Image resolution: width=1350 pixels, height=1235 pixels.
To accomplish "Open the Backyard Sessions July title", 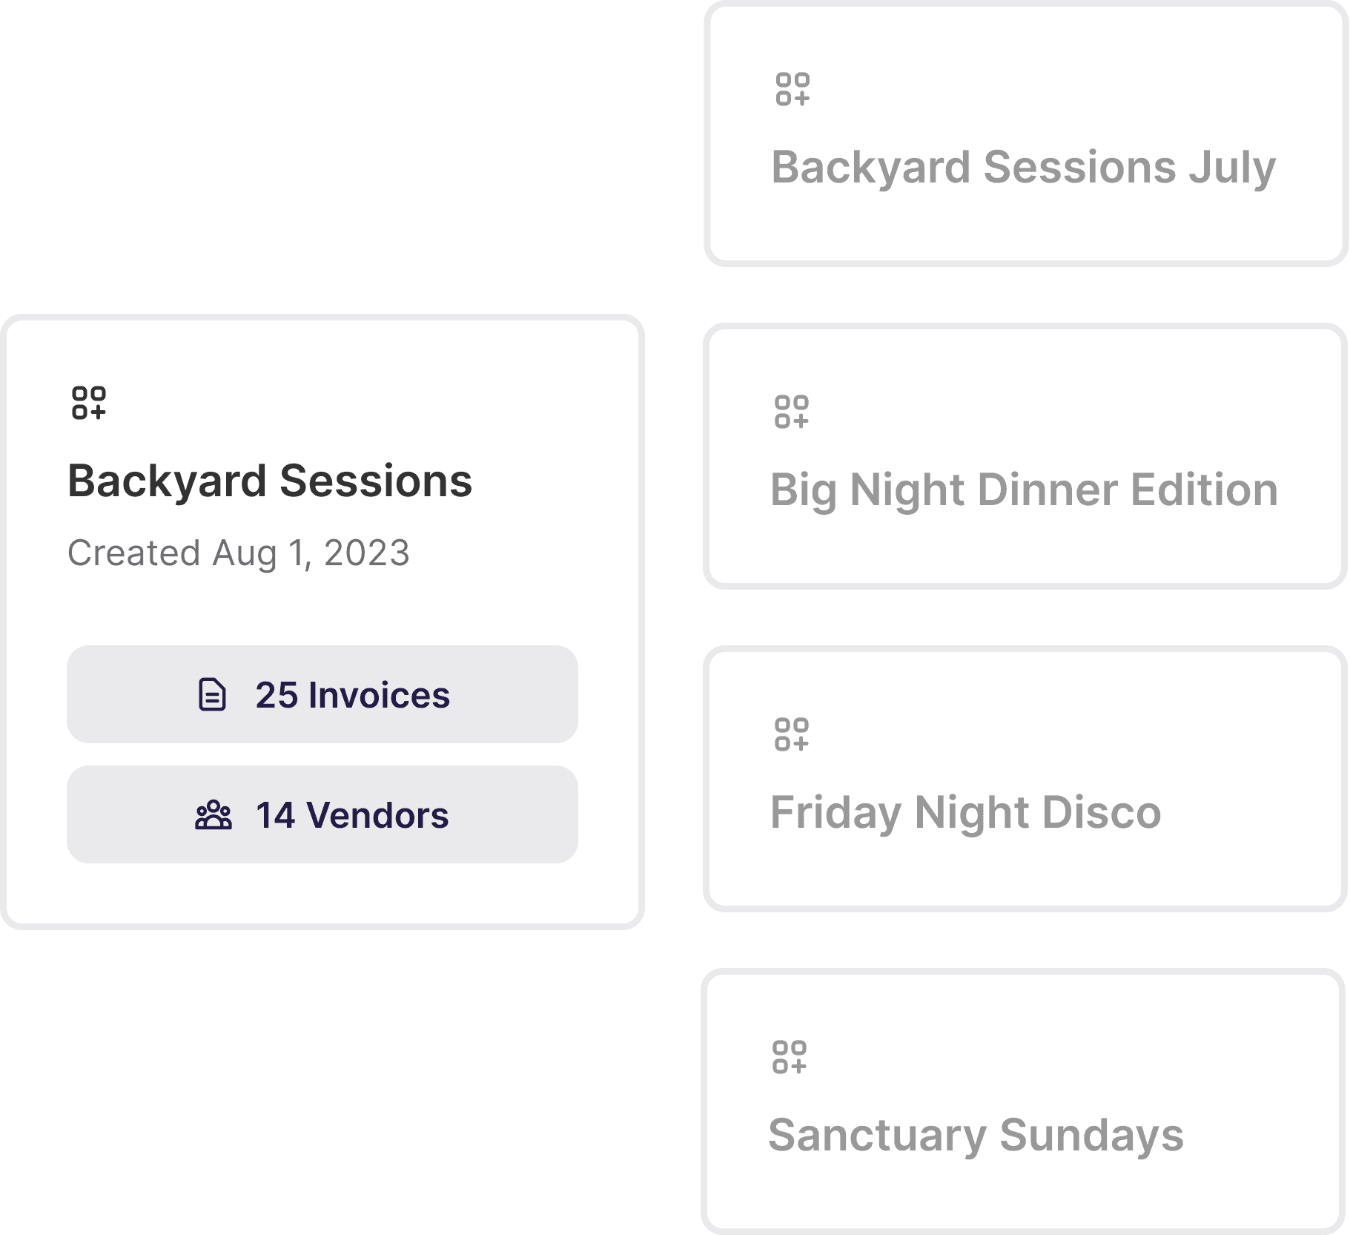I will tap(1024, 168).
